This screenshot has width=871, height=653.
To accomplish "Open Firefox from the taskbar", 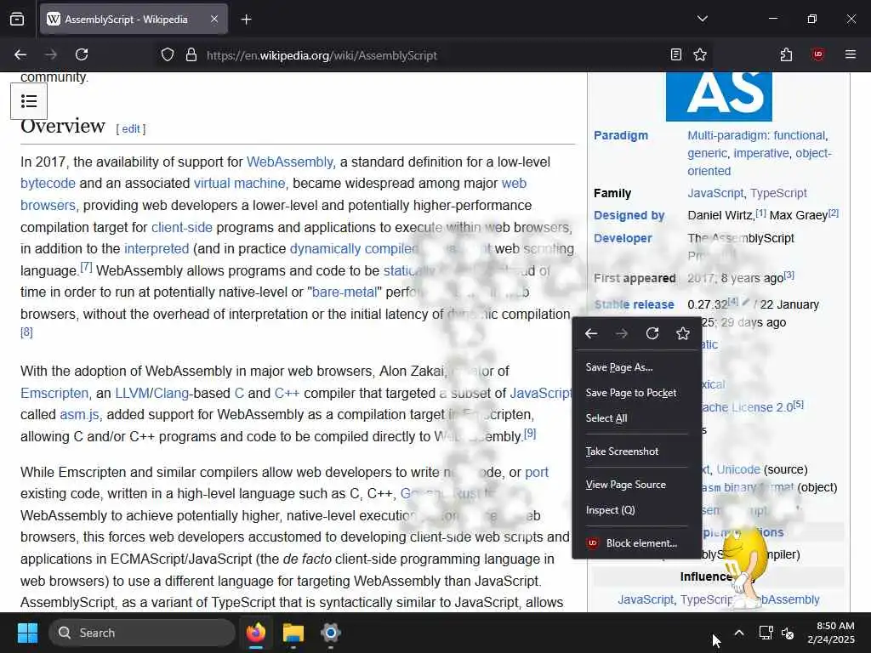I will [256, 633].
